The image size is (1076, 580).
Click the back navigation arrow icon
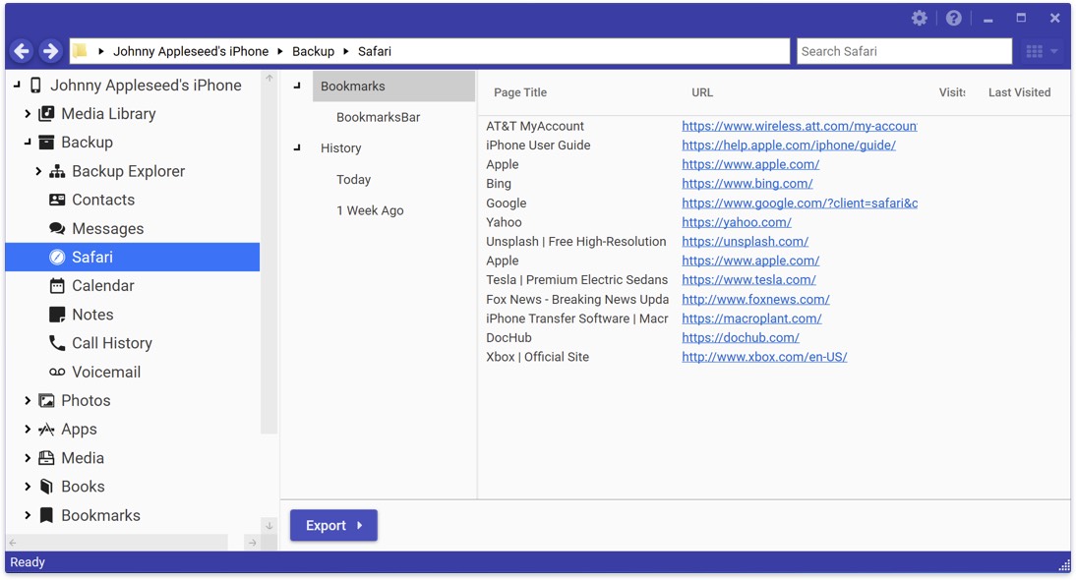22,51
